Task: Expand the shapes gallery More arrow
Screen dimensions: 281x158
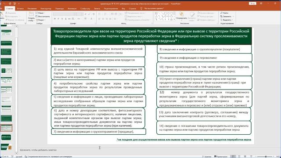Action: 174,19
